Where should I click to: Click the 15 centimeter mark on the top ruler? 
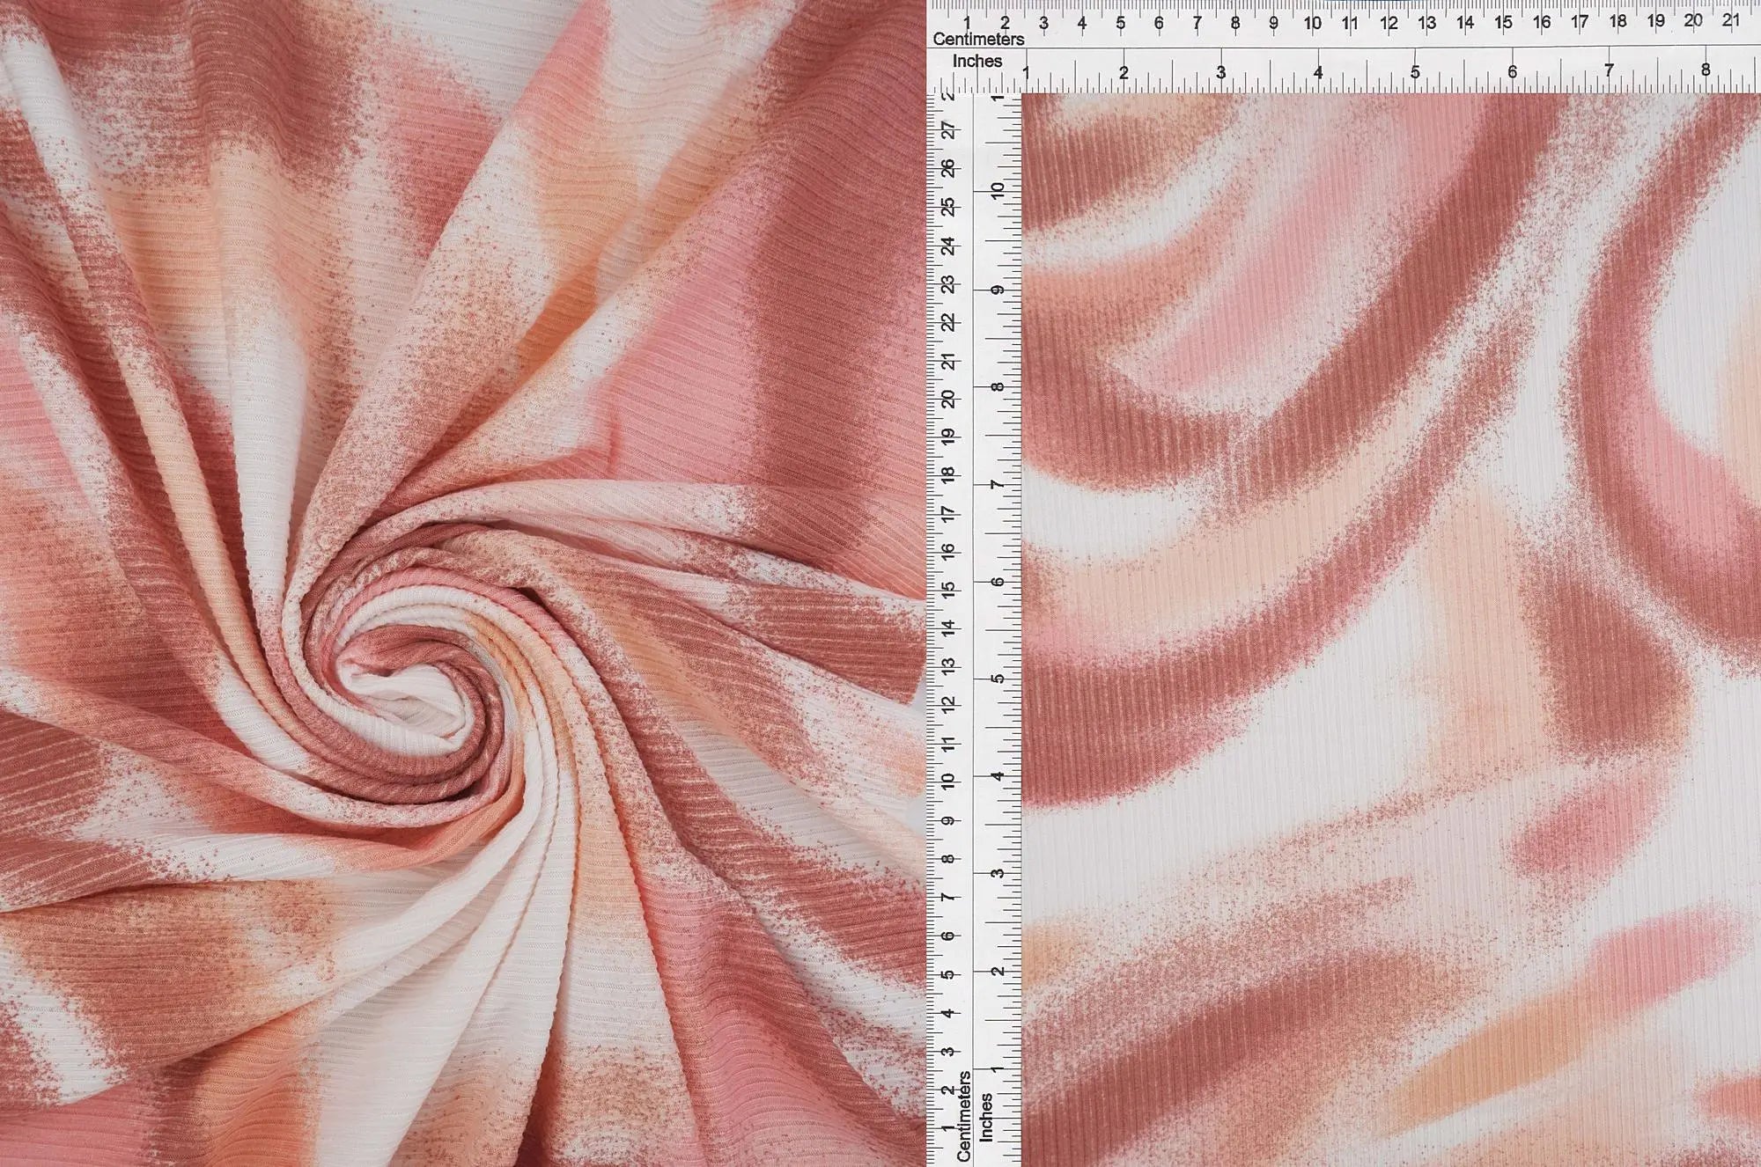pos(1503,22)
